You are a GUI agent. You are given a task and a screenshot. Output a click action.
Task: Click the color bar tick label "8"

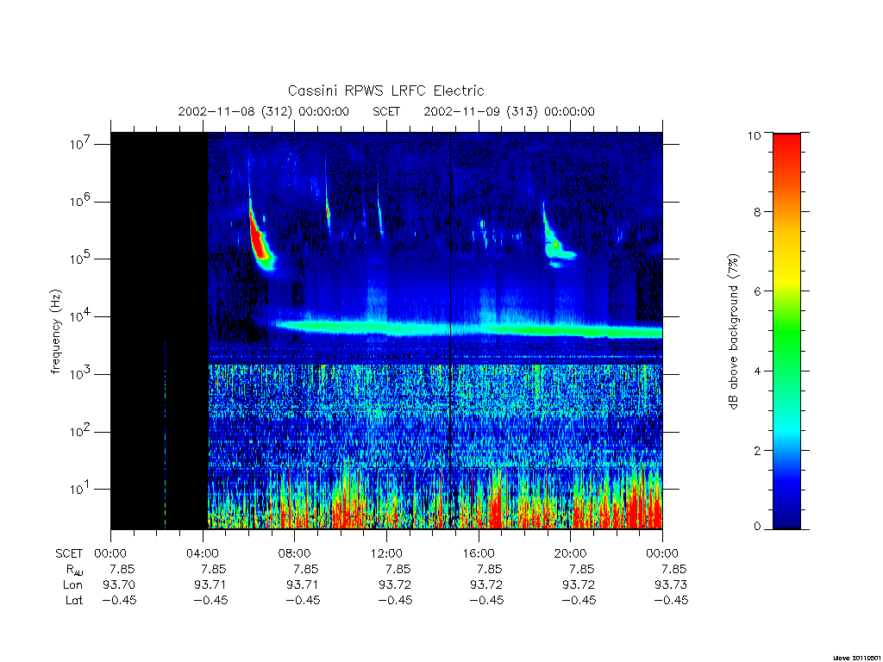[x=757, y=212]
